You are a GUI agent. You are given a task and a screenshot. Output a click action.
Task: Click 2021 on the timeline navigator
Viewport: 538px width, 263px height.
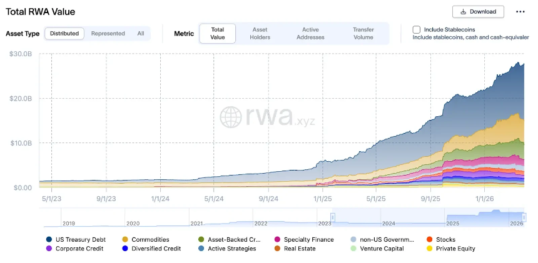(197, 223)
